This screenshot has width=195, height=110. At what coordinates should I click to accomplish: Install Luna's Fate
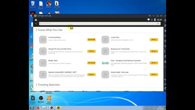click(x=154, y=39)
